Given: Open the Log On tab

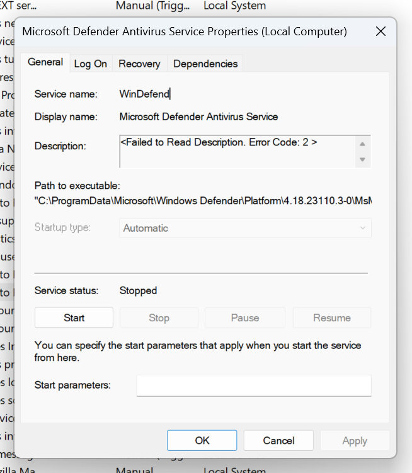Looking at the screenshot, I should tap(91, 64).
